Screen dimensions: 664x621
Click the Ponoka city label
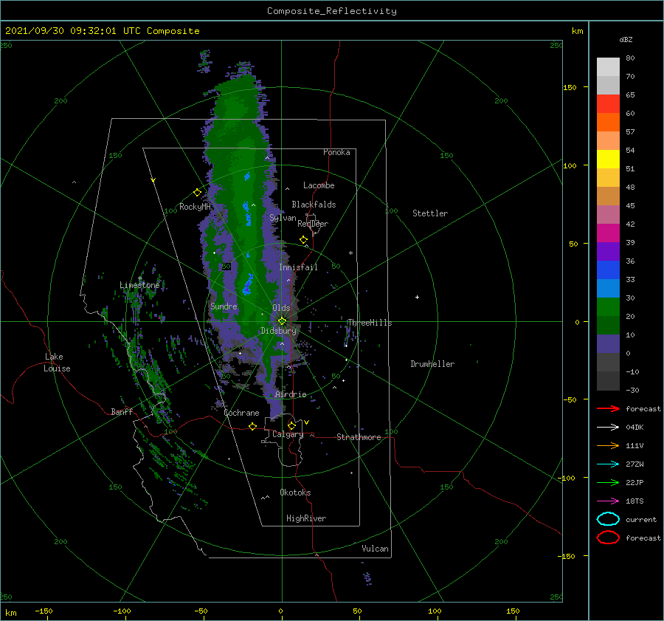pyautogui.click(x=336, y=152)
